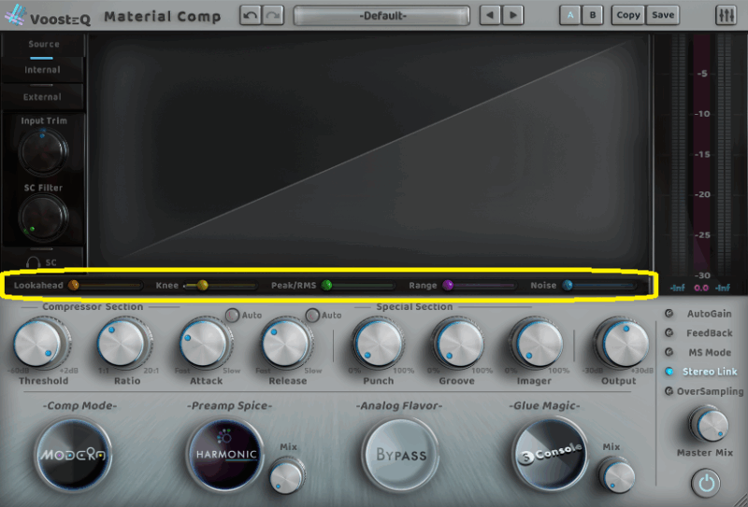Open the Default preset dropdown
The height and width of the screenshot is (507, 748).
coord(381,16)
